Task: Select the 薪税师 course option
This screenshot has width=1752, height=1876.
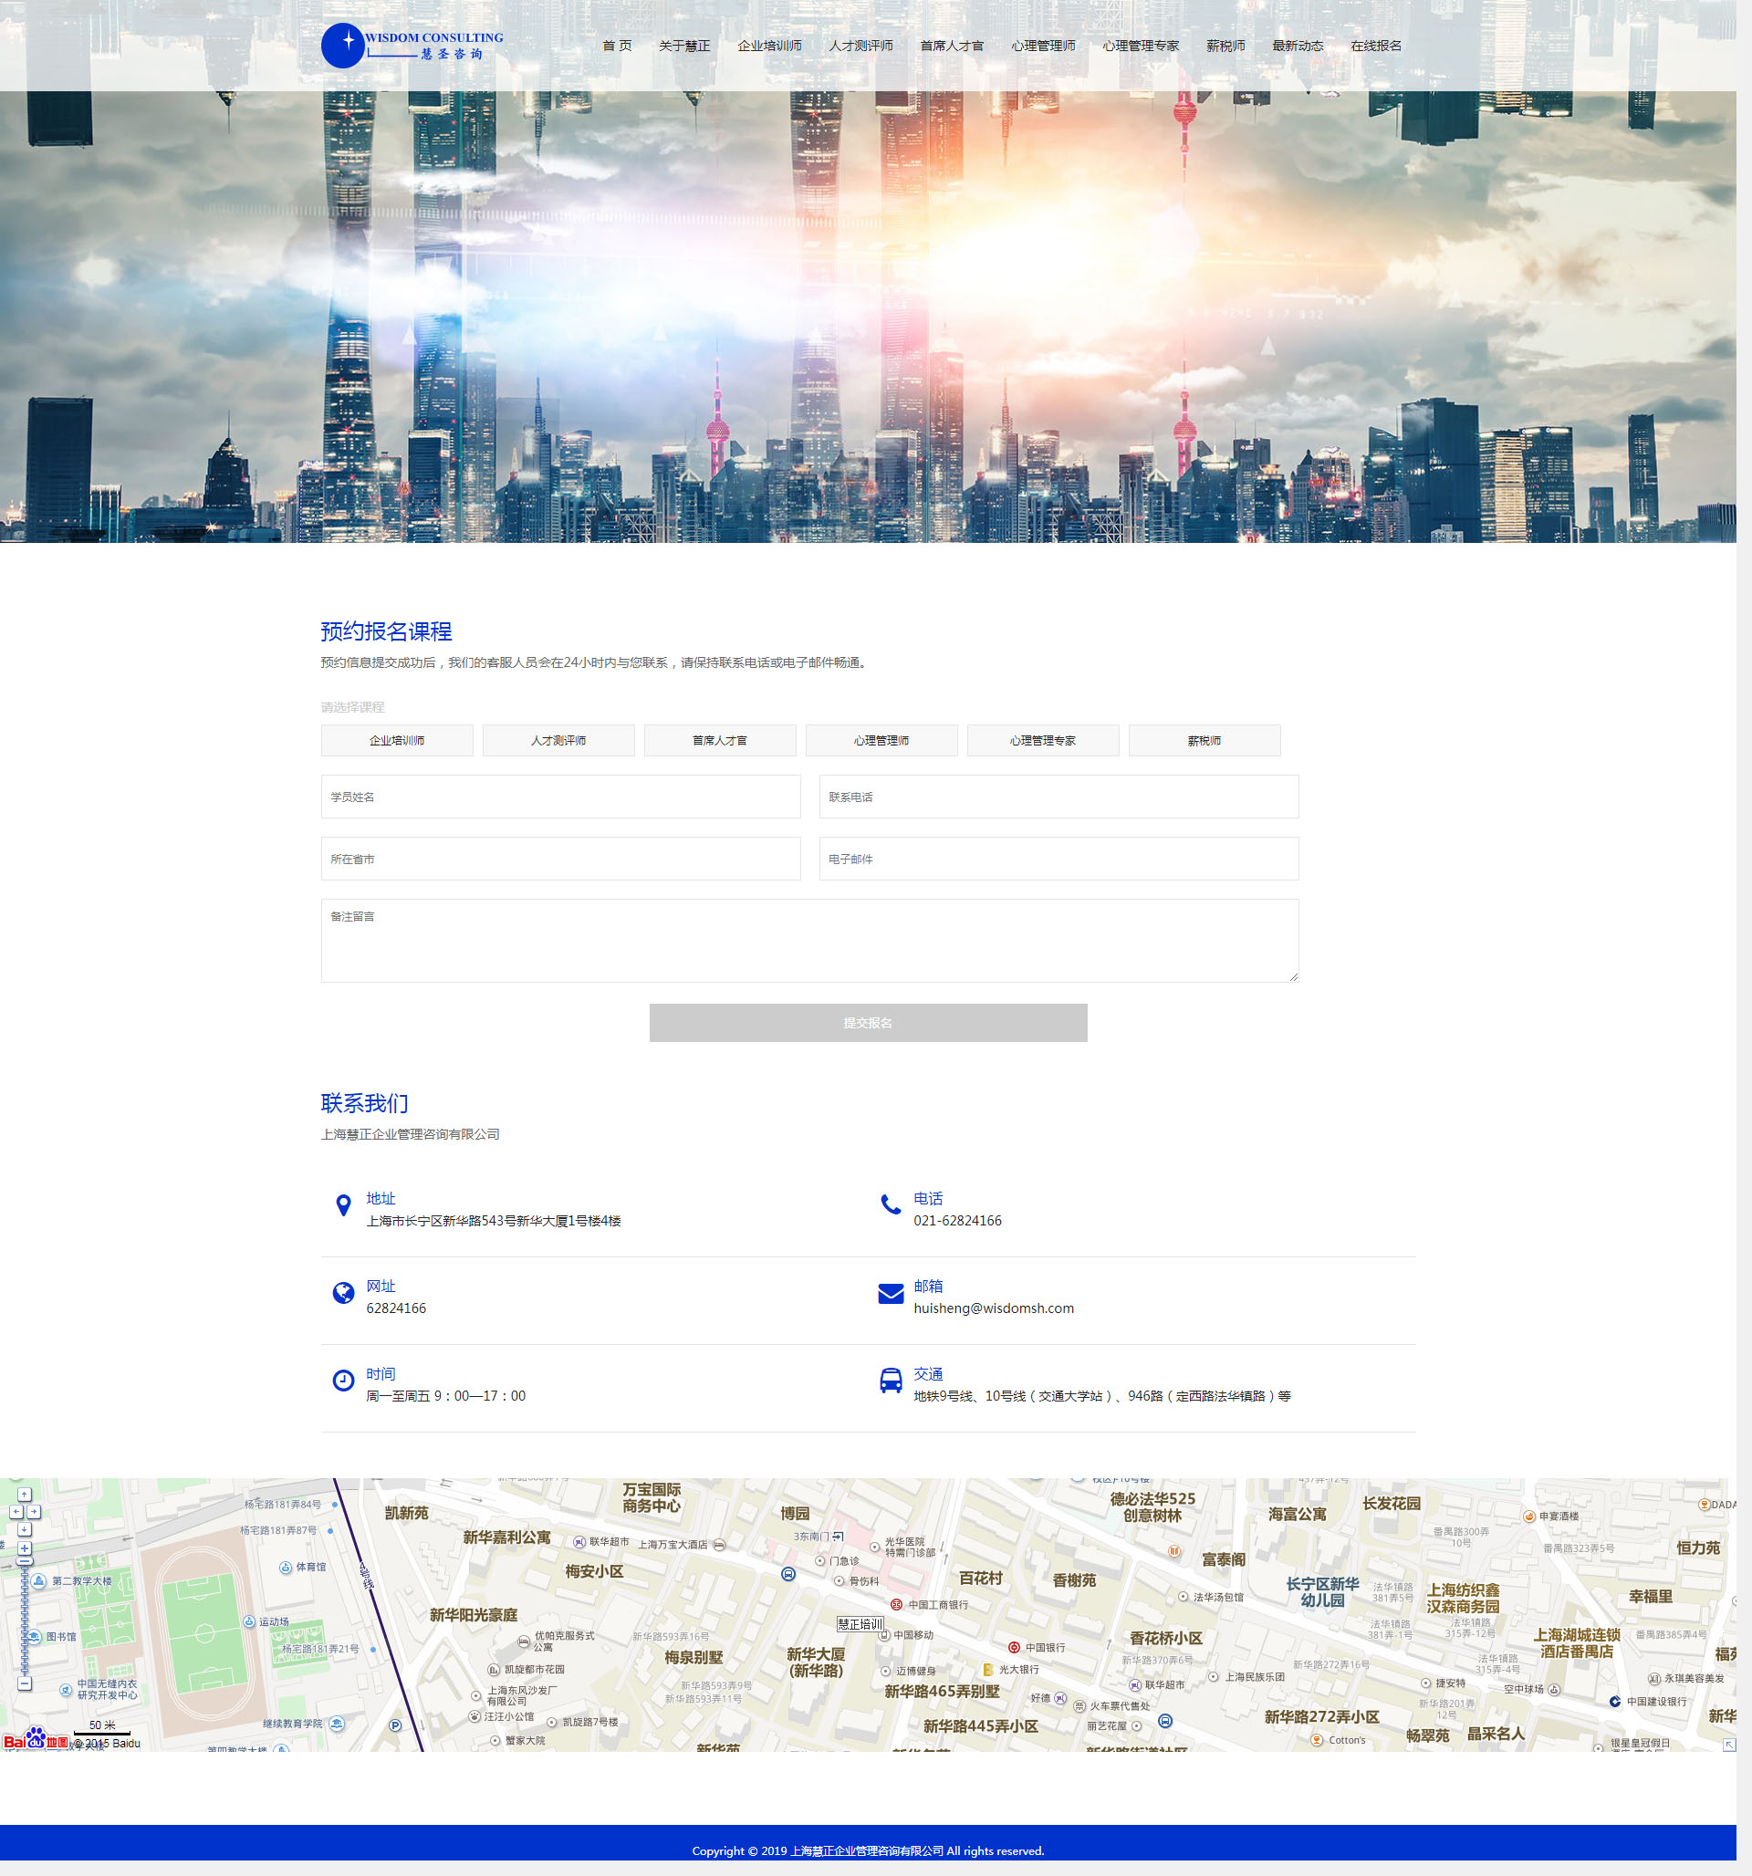Action: click(x=1204, y=741)
